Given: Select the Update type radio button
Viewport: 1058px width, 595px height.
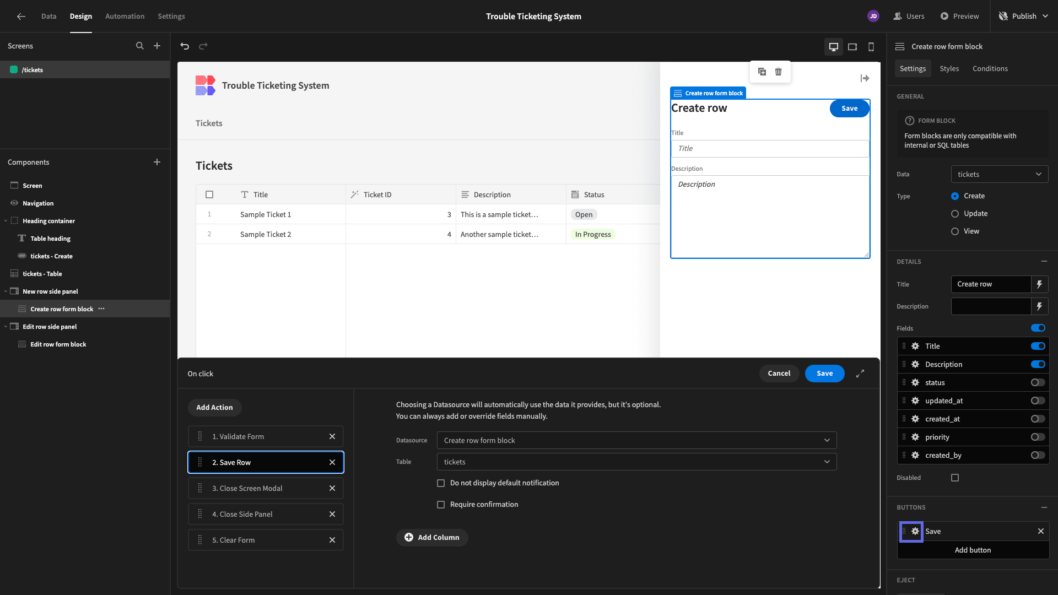Looking at the screenshot, I should click(955, 214).
